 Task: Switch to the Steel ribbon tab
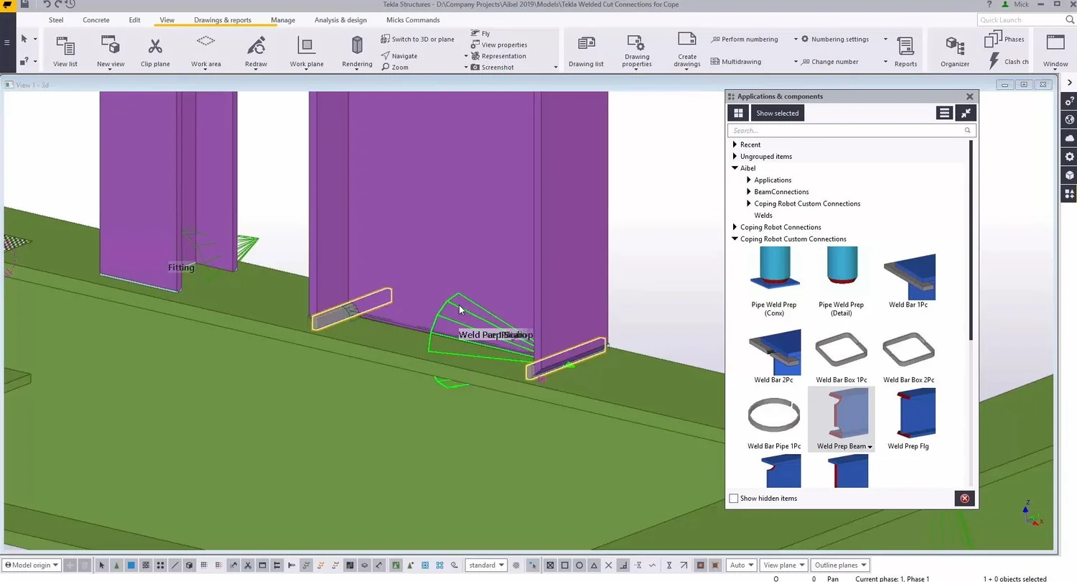[x=55, y=19]
